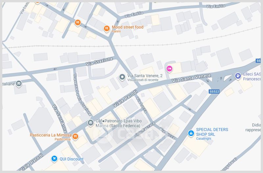This screenshot has height=173, width=263.
Task: Select the QUI Discount text label
Action: point(71,159)
